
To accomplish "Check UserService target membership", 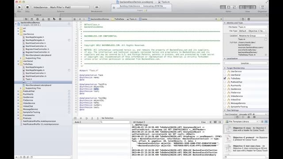I will coord(225,72).
